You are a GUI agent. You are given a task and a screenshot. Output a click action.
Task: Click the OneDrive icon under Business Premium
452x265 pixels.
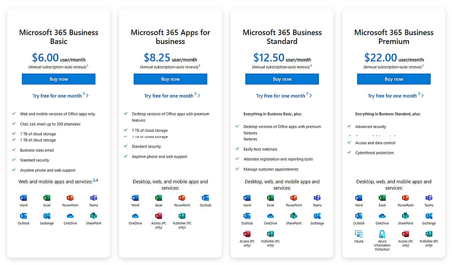pyautogui.click(x=382, y=216)
